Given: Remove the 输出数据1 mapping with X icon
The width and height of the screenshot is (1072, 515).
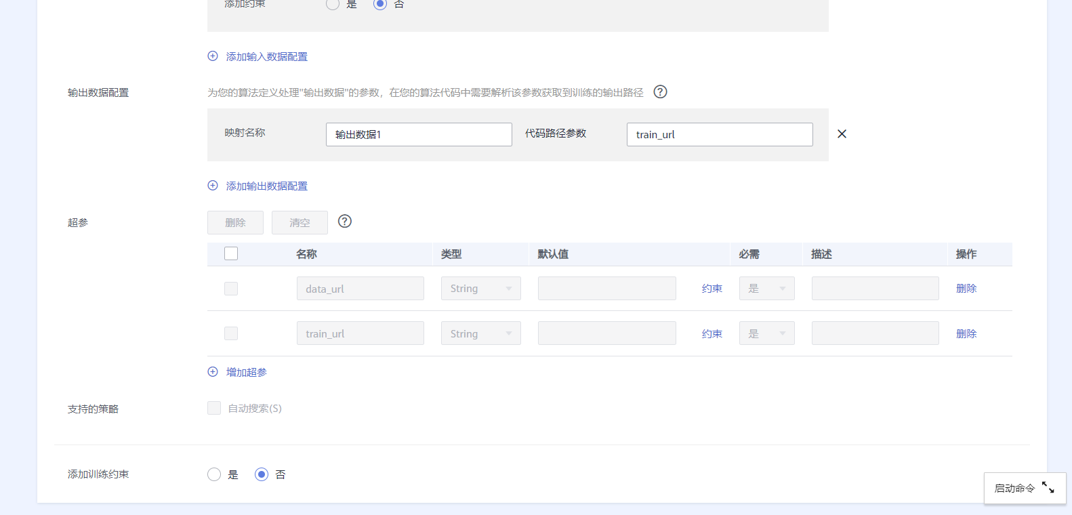Looking at the screenshot, I should [x=842, y=134].
